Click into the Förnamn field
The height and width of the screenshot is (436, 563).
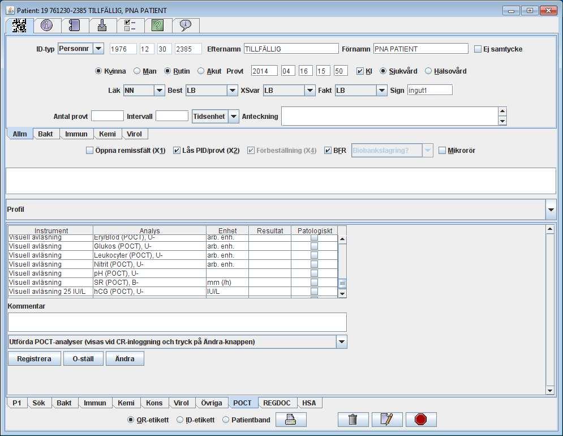point(421,49)
